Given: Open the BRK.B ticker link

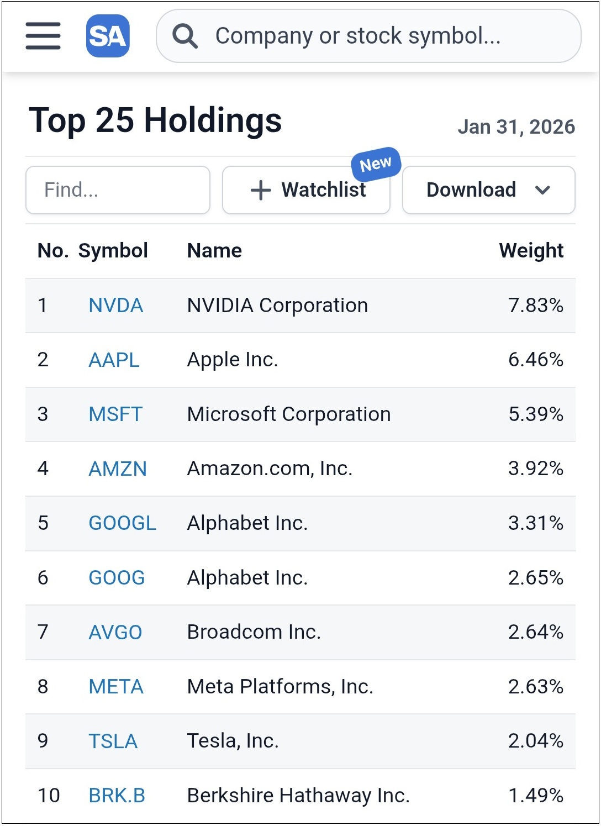Looking at the screenshot, I should (x=117, y=796).
